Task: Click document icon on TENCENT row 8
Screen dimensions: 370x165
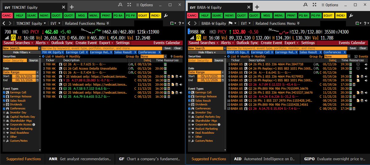Action: click(x=173, y=92)
